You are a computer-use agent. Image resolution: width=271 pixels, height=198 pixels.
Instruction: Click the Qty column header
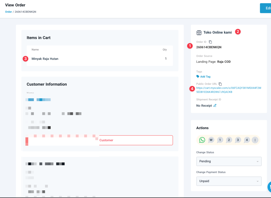point(165,50)
